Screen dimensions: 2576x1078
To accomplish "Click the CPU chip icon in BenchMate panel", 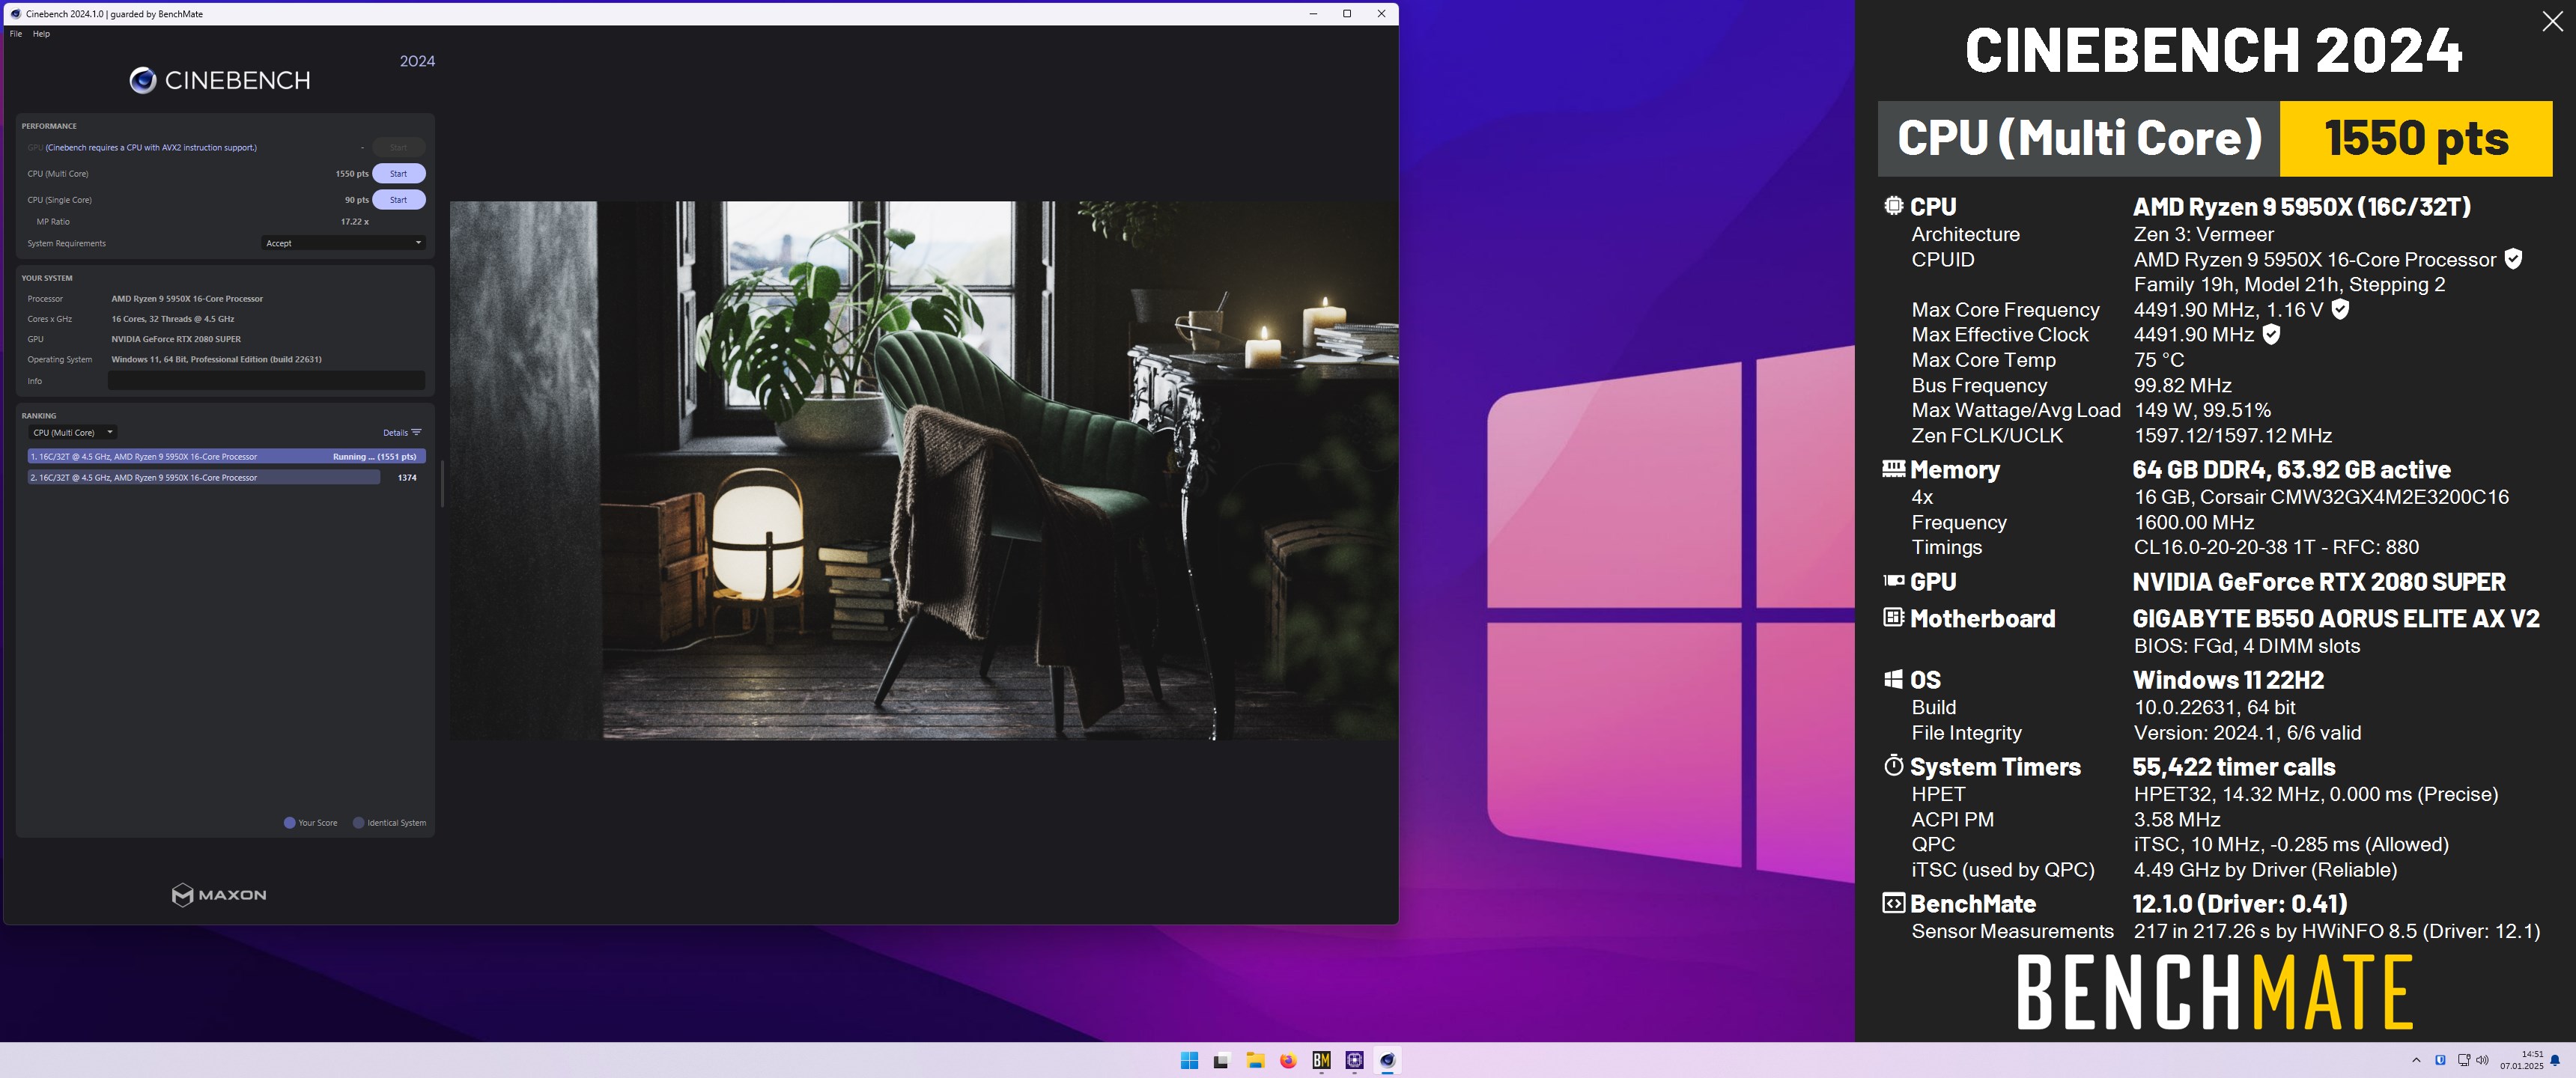I will [1893, 206].
